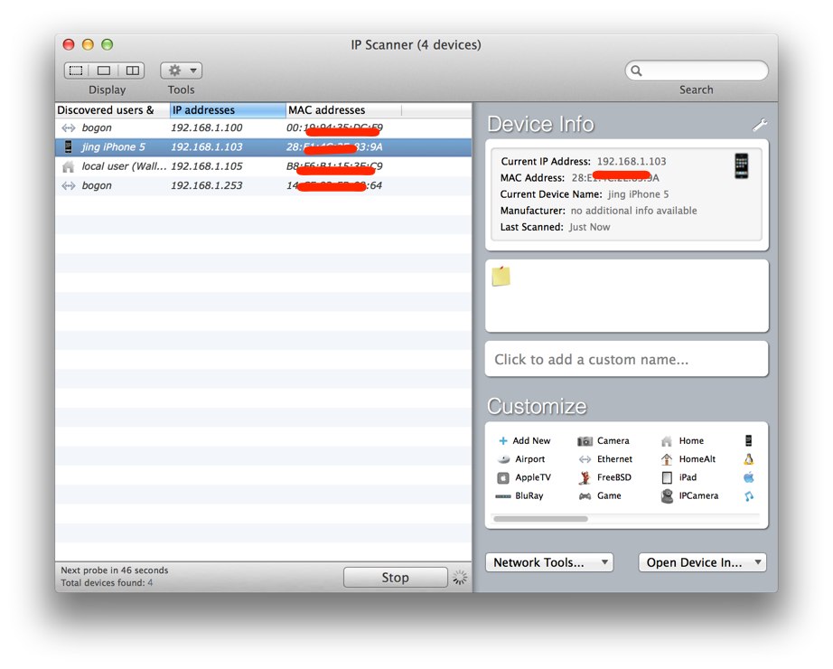Choose the blue music note icon in Customize
The width and height of the screenshot is (833, 669).
tap(749, 496)
